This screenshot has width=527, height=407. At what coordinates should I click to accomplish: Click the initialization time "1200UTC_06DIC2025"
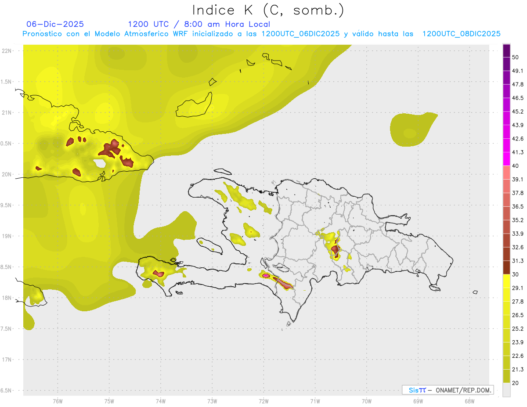tap(300, 34)
